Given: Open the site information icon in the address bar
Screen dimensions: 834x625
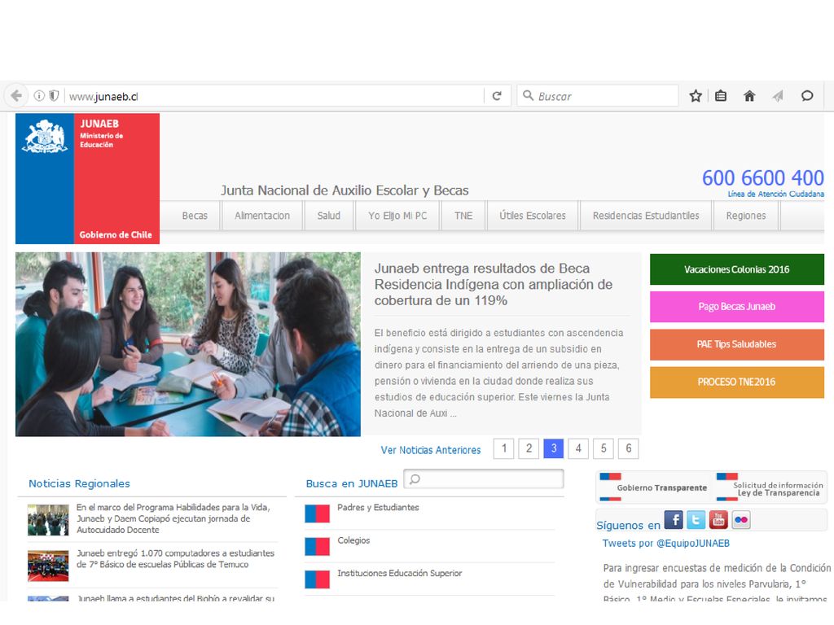Looking at the screenshot, I should (x=39, y=96).
